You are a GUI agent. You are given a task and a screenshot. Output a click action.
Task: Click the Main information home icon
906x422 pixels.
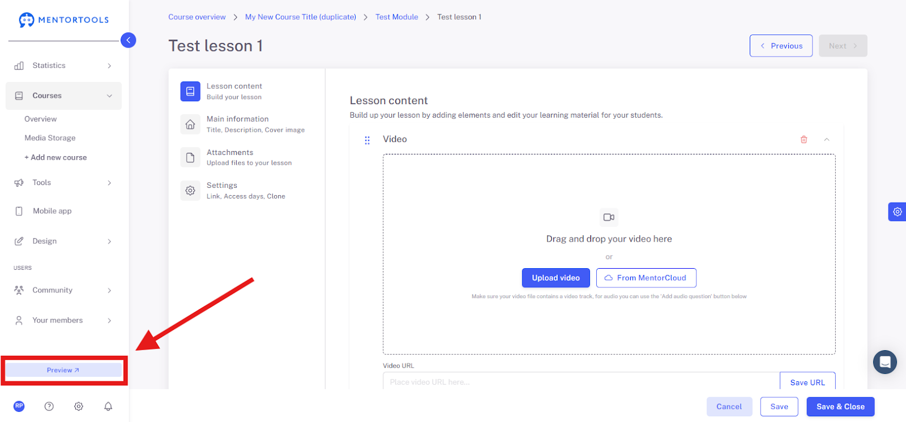[190, 124]
